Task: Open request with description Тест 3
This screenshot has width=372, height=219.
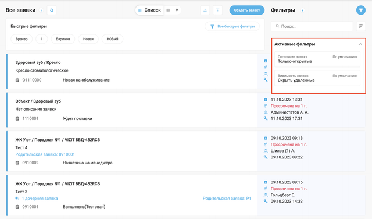Action: [x=22, y=192]
